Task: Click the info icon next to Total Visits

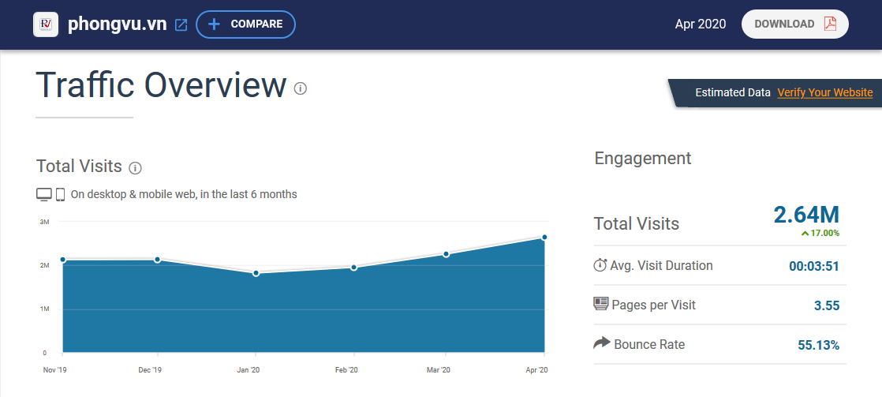Action: (x=135, y=167)
